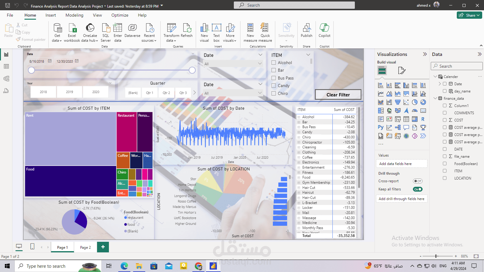
Task: Select the Gauge visualization icon
Action: [x=415, y=110]
